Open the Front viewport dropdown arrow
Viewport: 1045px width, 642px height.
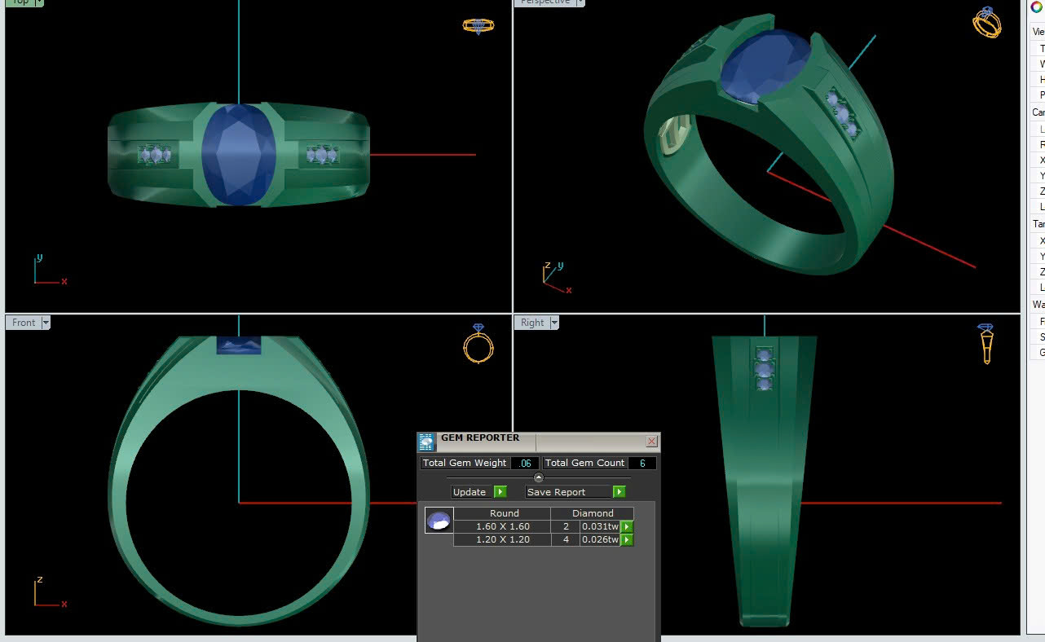click(x=46, y=323)
